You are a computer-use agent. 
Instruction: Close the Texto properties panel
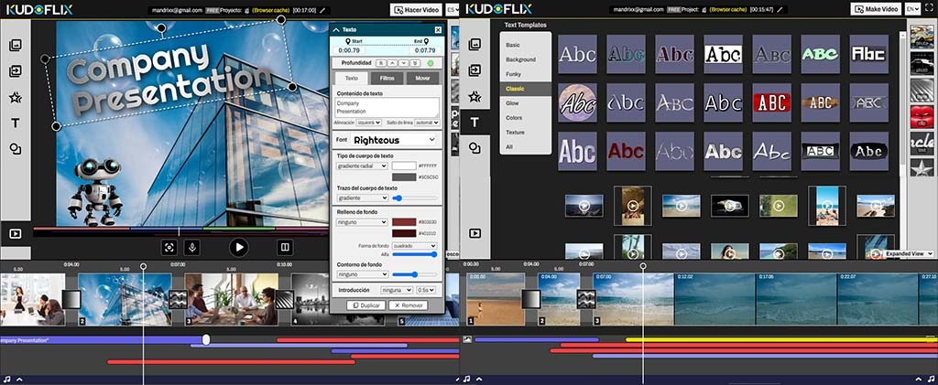tap(438, 30)
